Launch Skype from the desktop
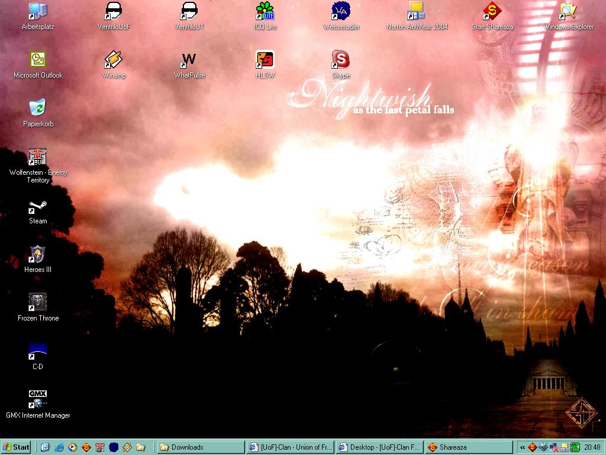 341,65
